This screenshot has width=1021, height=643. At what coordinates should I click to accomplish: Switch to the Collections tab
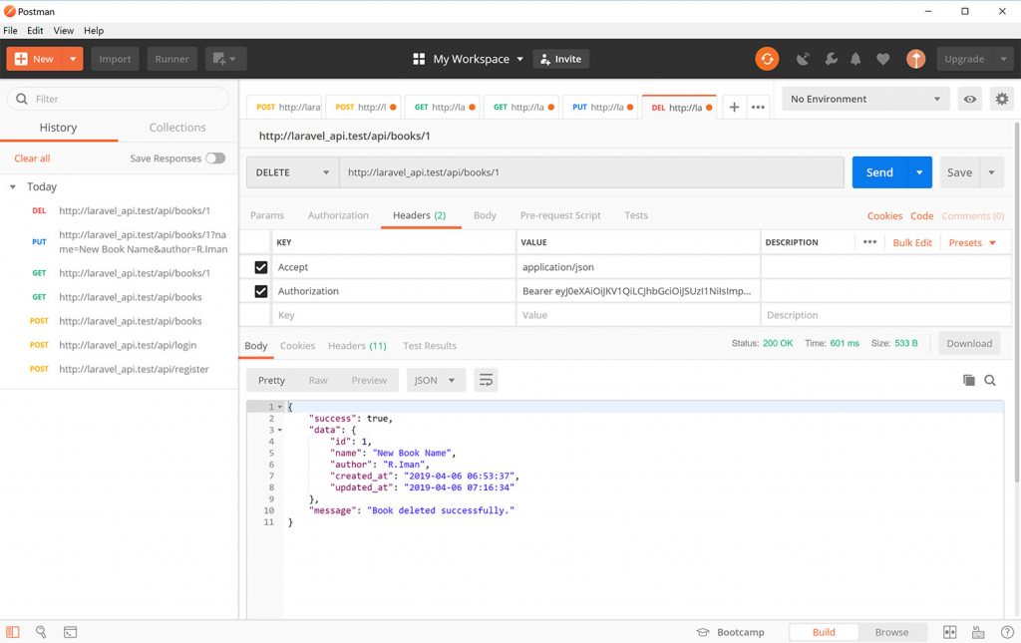(177, 128)
